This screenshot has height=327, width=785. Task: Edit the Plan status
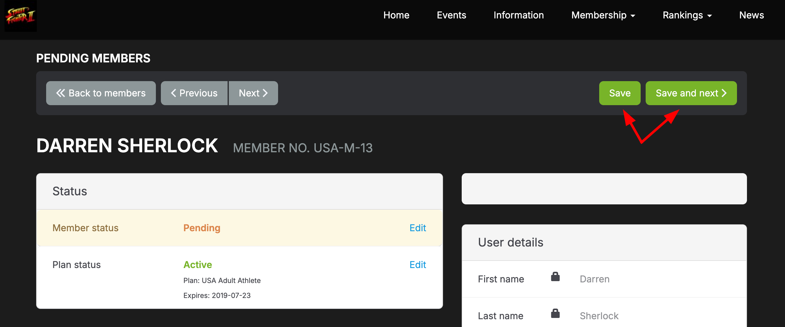point(417,265)
